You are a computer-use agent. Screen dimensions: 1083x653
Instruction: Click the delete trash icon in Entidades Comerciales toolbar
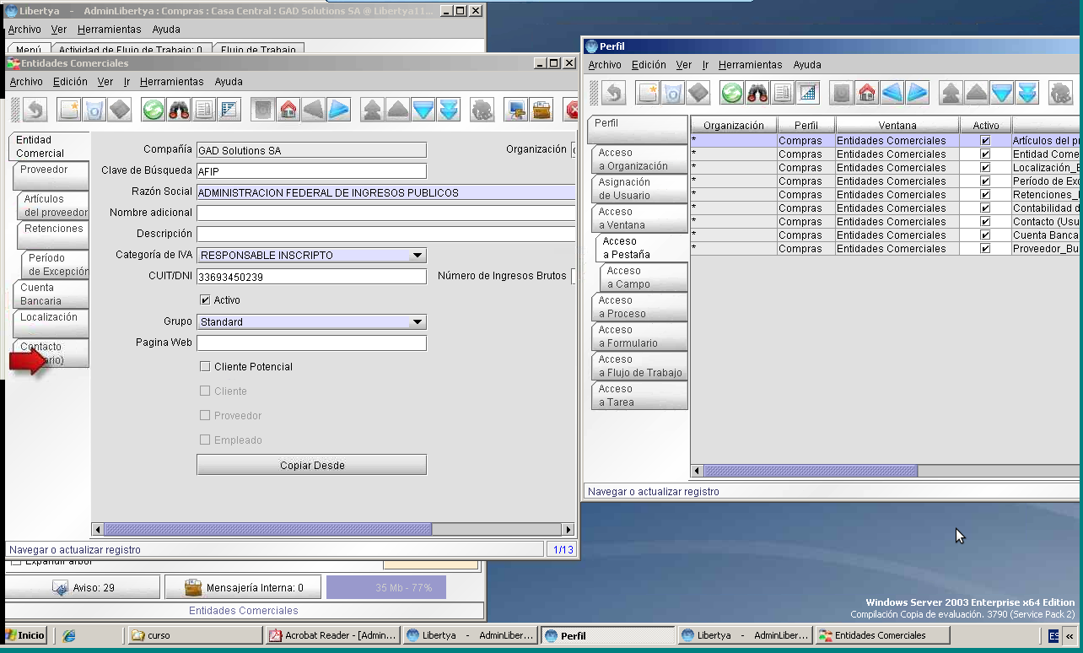94,110
